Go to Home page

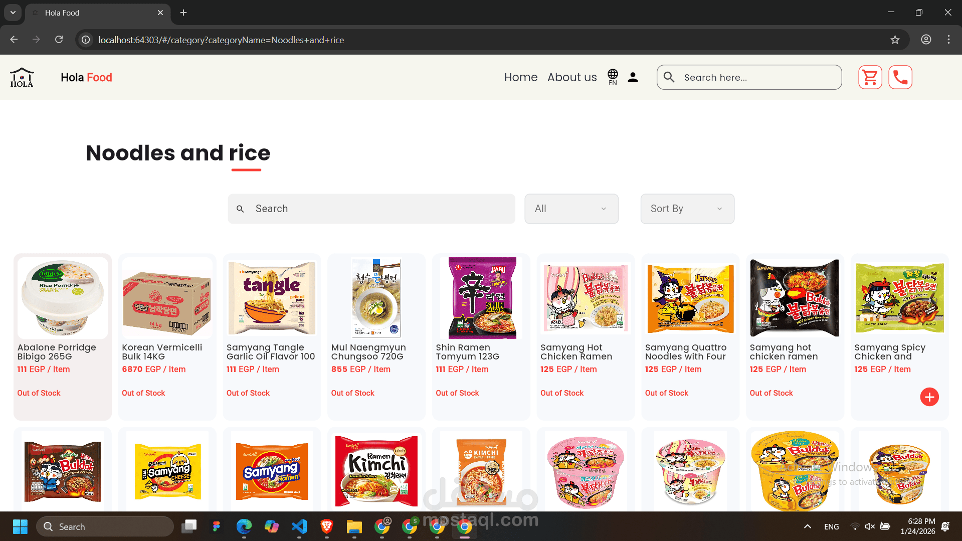(521, 77)
